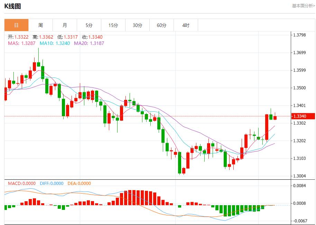Click the MACD value label

tap(22, 184)
